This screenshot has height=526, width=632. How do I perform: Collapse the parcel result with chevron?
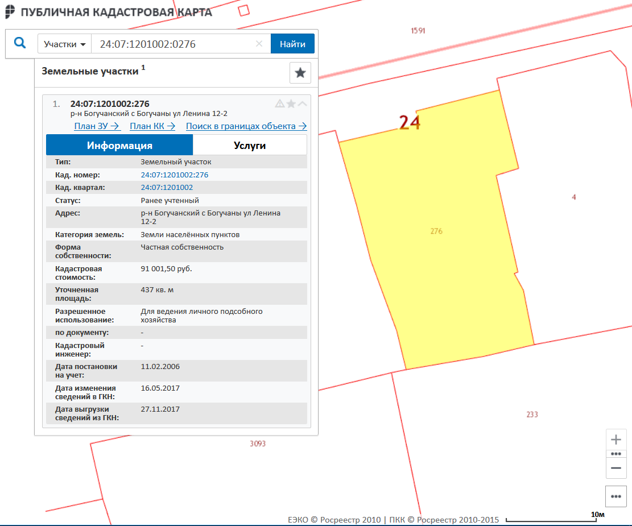[x=302, y=103]
